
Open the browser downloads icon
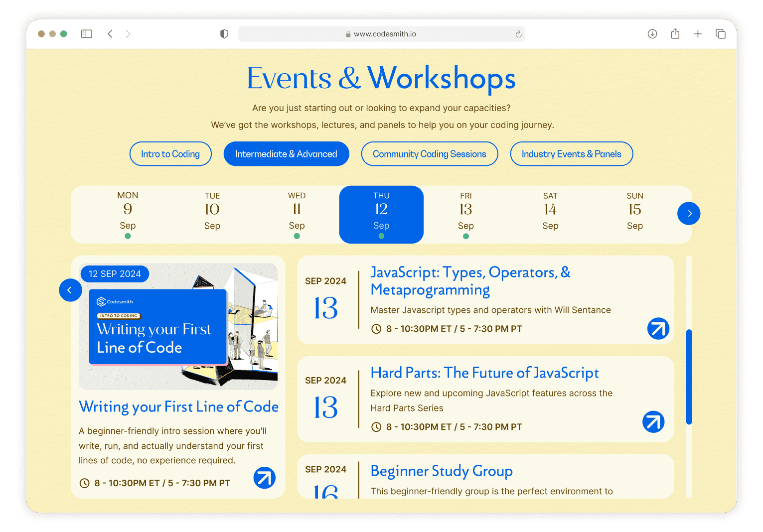[652, 34]
